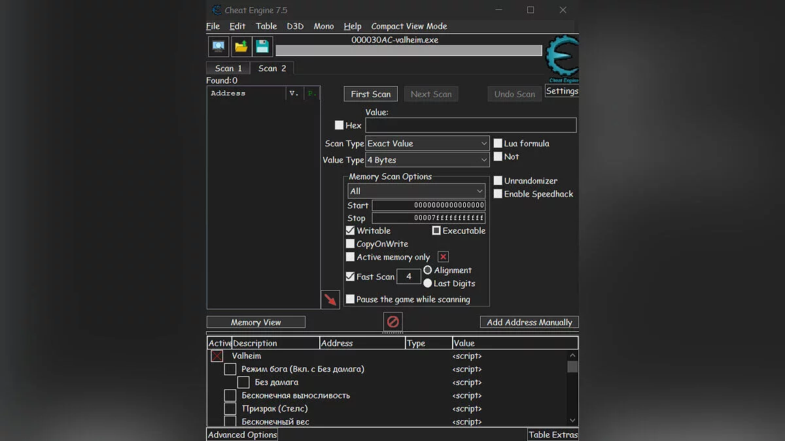Open the Scan Type dropdown
785x441 pixels.
pyautogui.click(x=427, y=144)
